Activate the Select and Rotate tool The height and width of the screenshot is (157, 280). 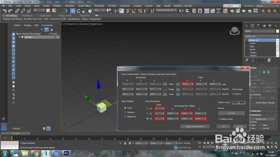pos(79,11)
